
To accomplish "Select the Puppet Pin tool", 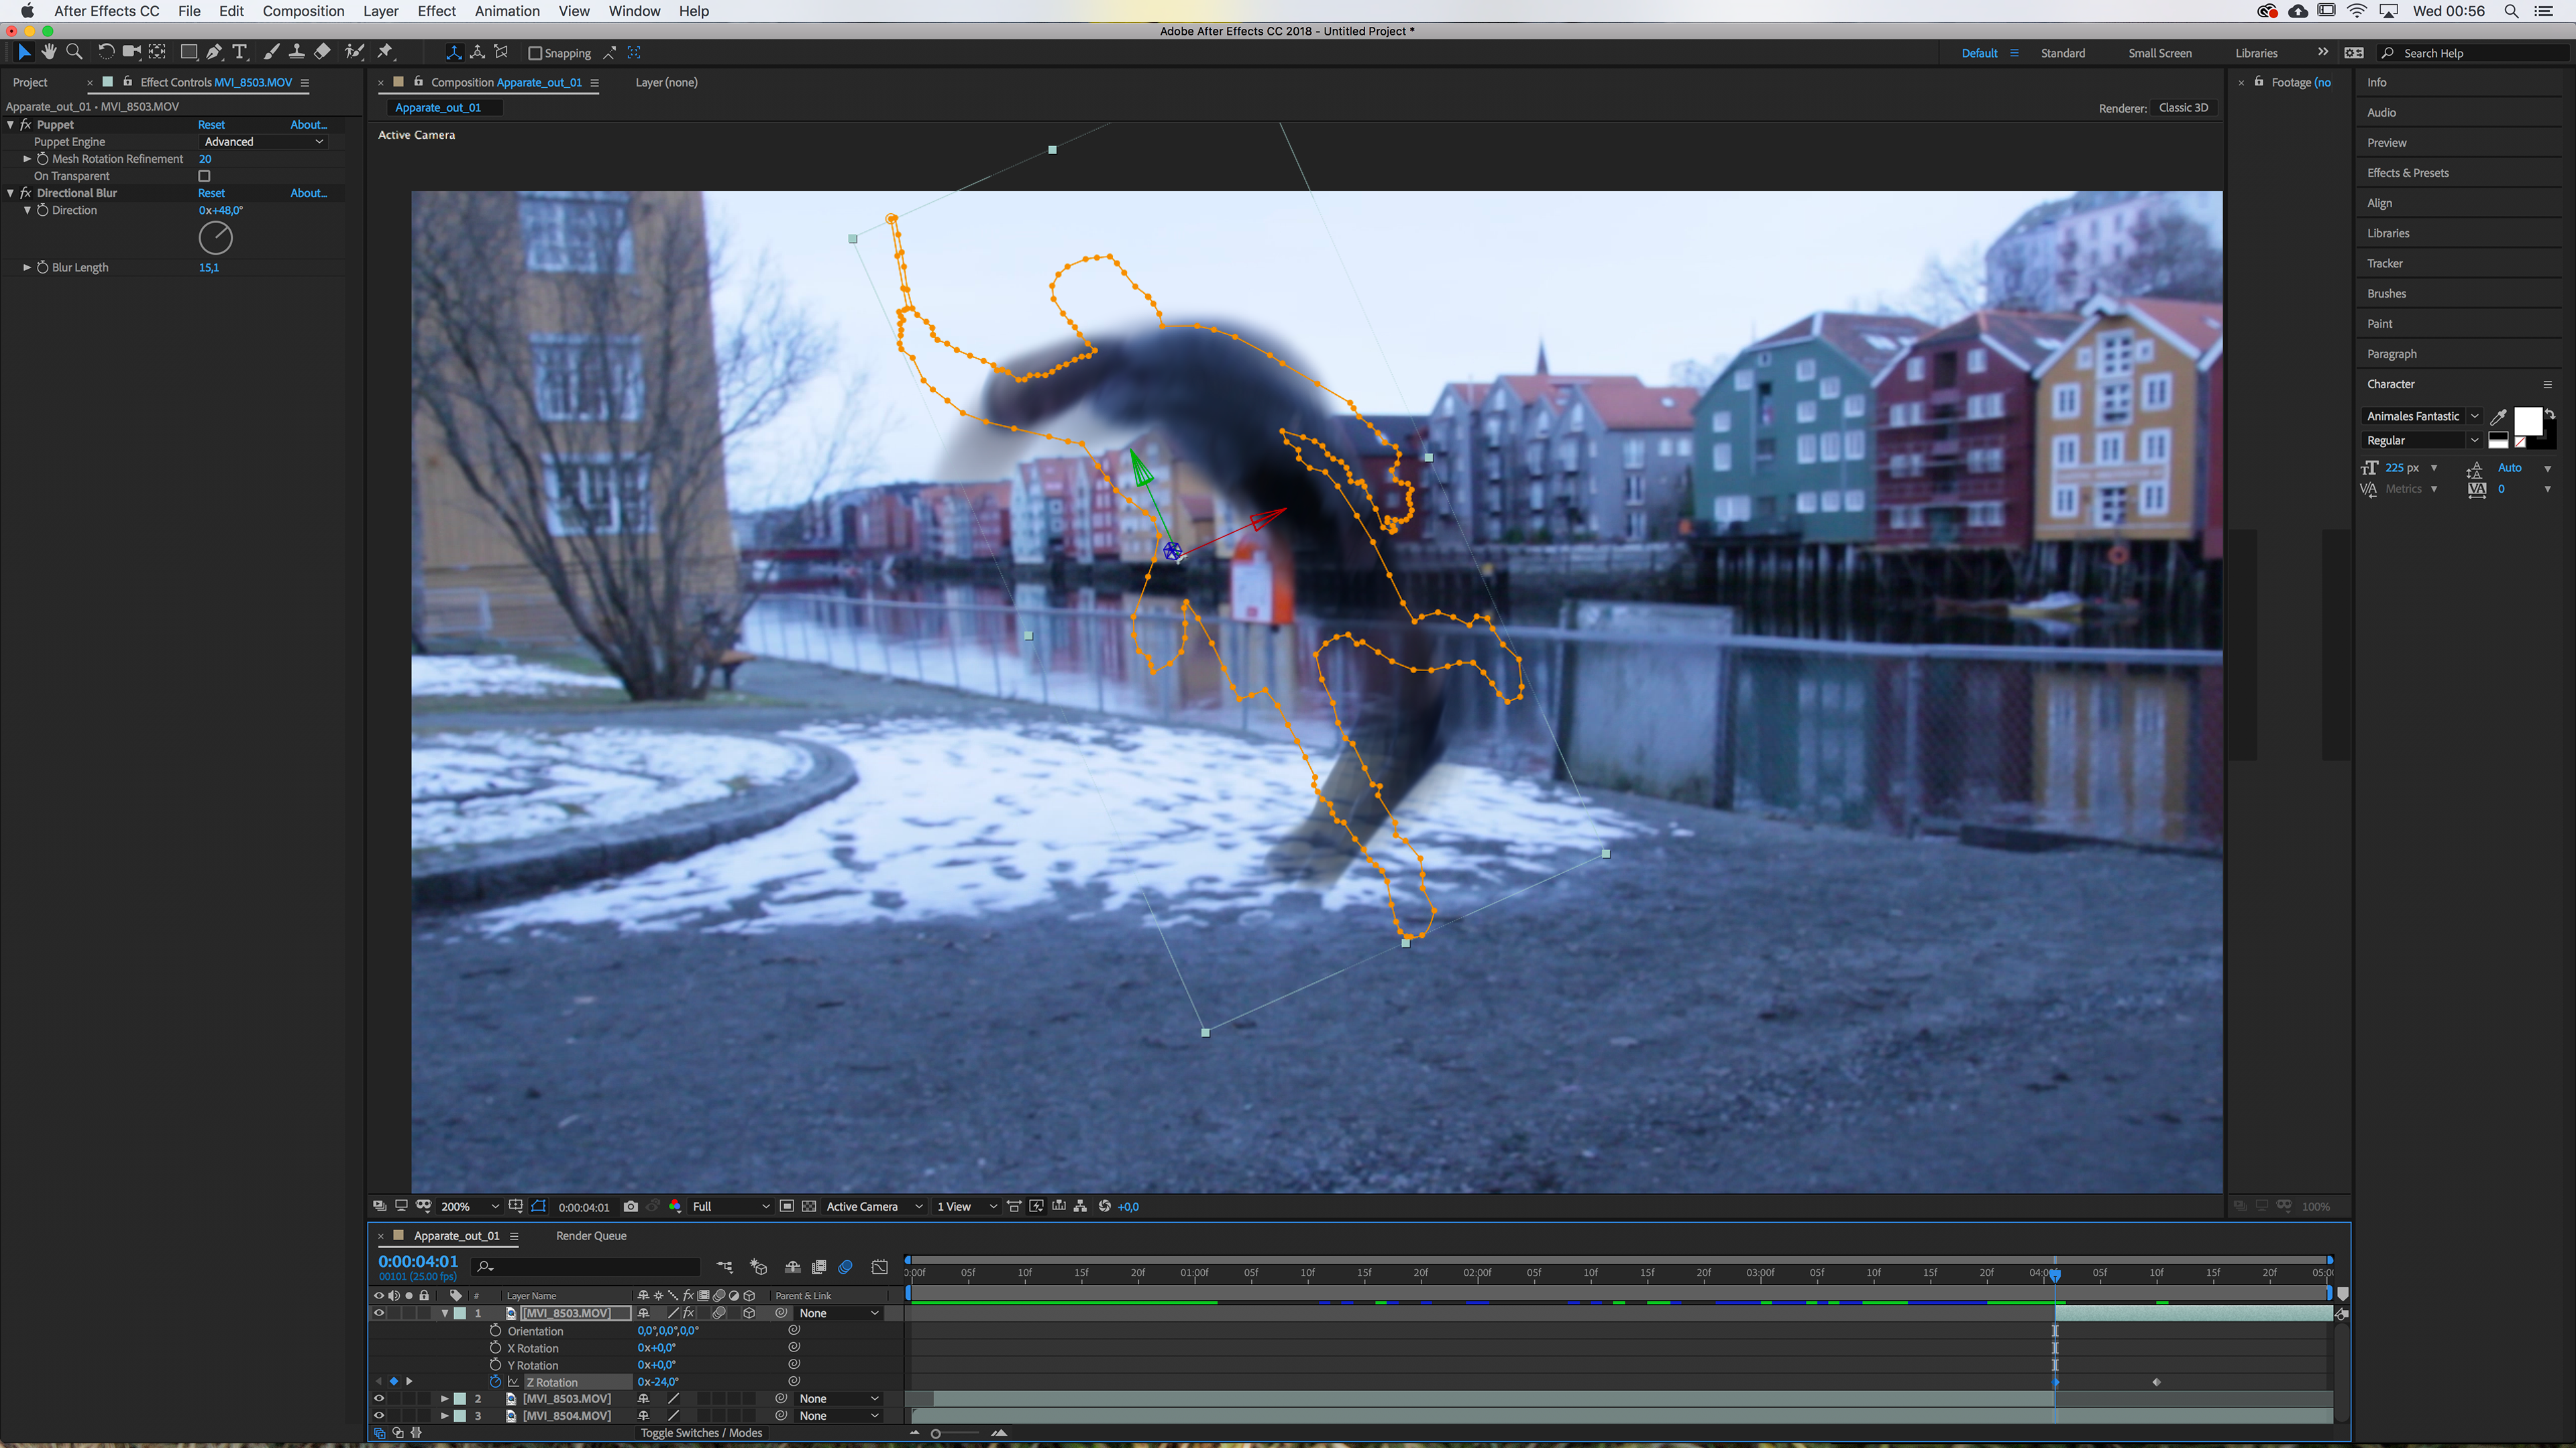I will click(385, 52).
